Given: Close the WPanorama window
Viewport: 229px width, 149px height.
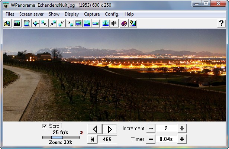Looking at the screenshot, I should (x=218, y=3).
